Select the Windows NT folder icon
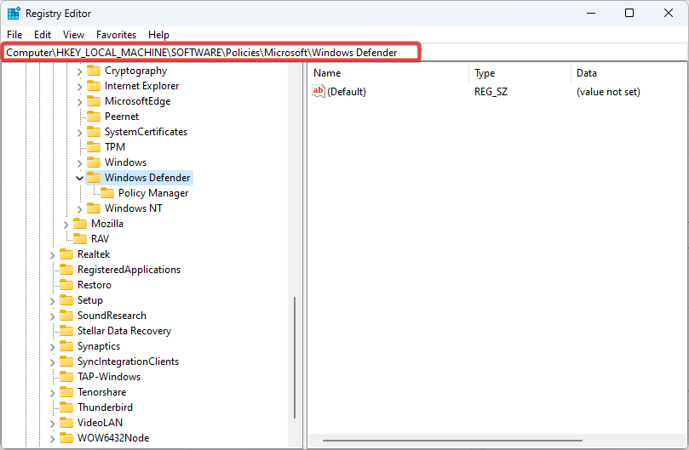This screenshot has height=450, width=689. (94, 208)
